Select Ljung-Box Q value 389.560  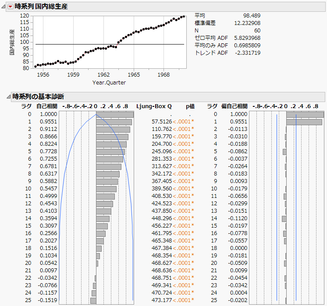pos(162,189)
